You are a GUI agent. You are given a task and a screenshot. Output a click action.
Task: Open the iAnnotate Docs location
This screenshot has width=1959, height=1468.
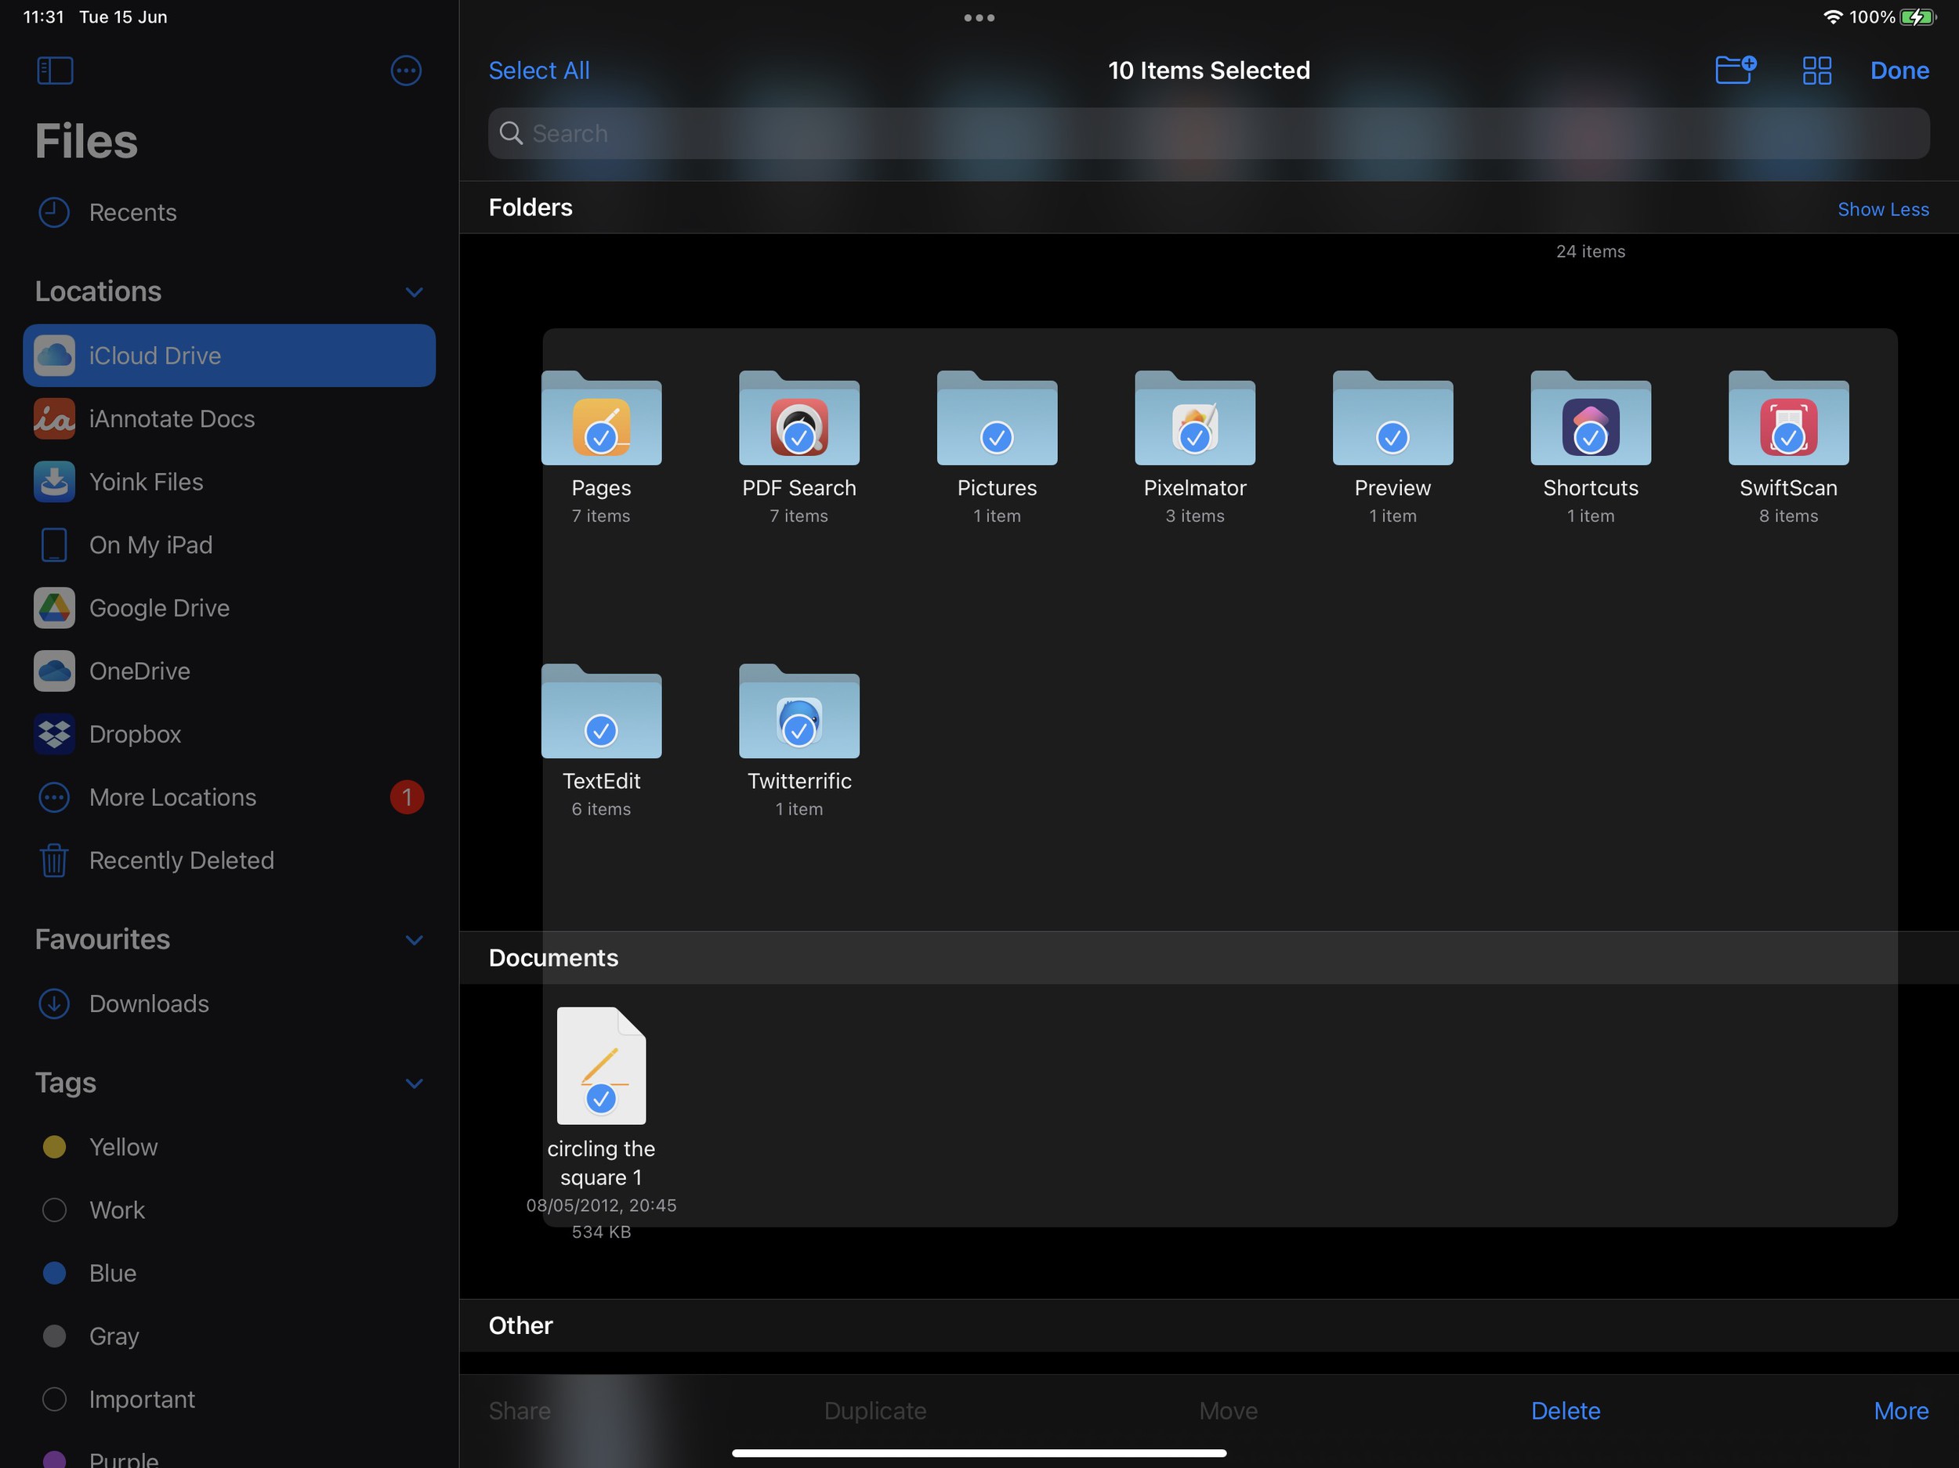point(172,418)
